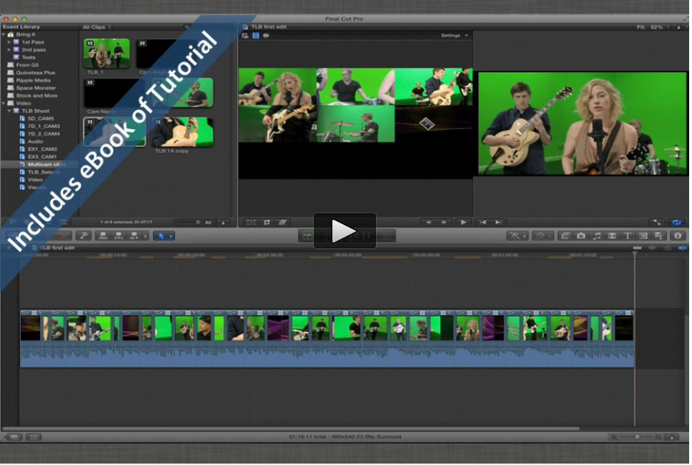Open the All Clips filter popup

tap(97, 27)
